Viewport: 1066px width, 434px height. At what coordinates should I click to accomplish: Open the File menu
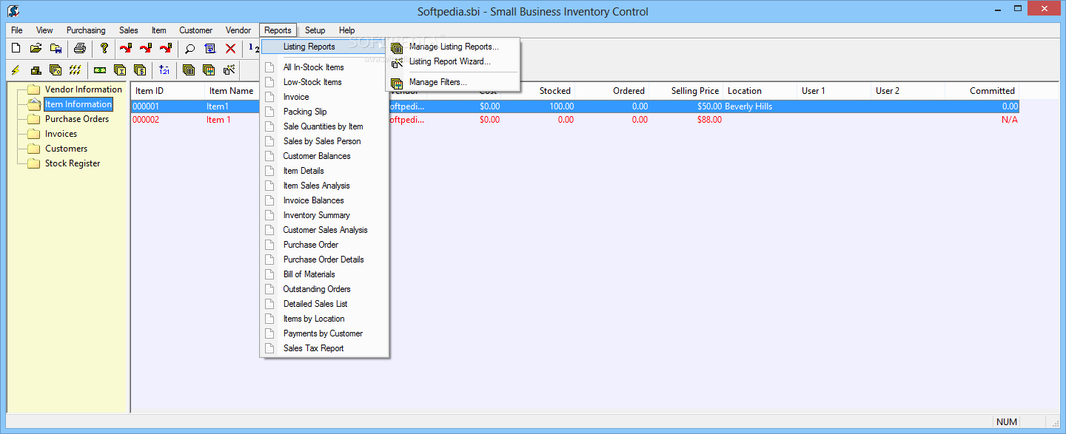click(x=17, y=30)
